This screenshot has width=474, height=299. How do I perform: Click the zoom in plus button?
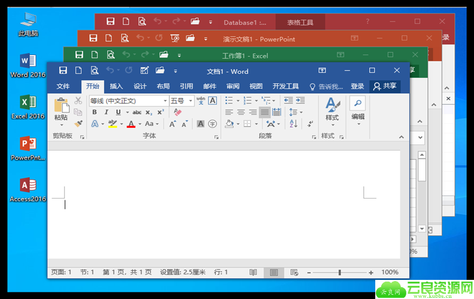click(x=371, y=273)
